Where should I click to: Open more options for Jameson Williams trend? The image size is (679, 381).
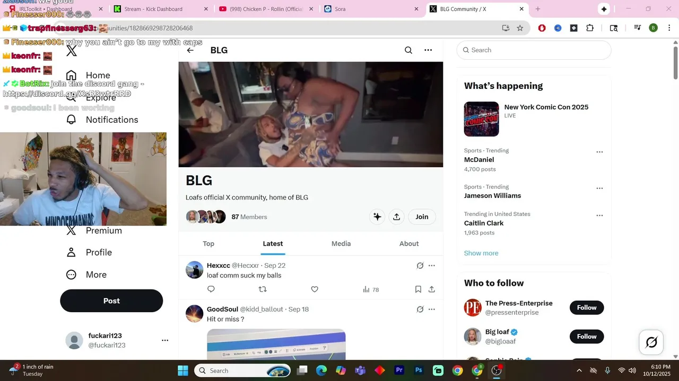599,188
